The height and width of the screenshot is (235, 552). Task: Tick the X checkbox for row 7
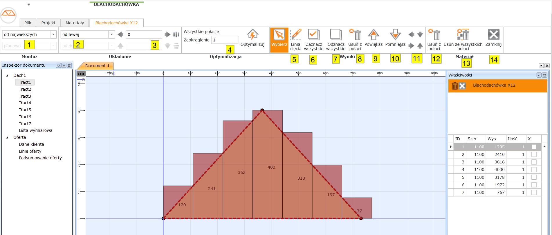click(x=534, y=192)
